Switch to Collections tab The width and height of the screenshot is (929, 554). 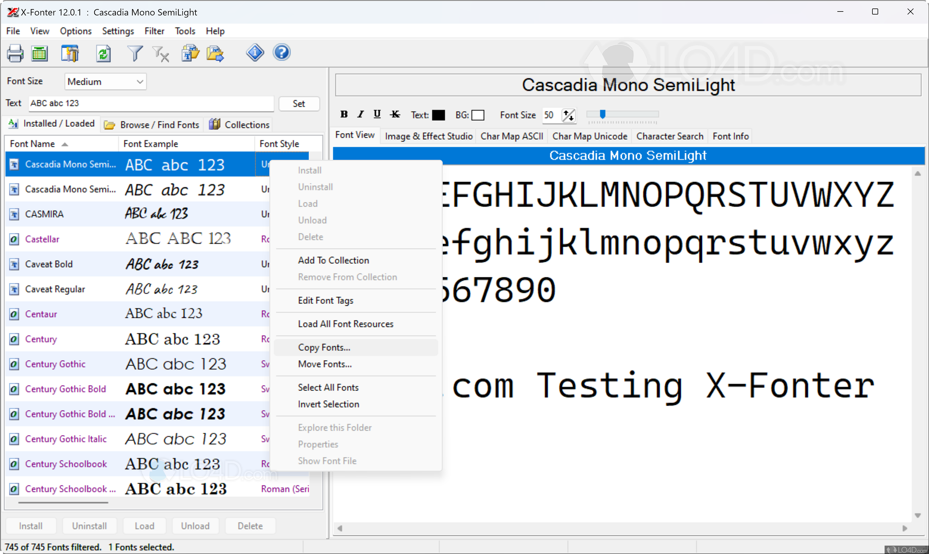pyautogui.click(x=239, y=125)
